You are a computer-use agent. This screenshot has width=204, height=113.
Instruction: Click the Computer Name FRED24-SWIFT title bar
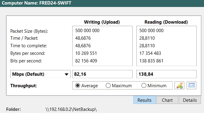coord(102,3)
